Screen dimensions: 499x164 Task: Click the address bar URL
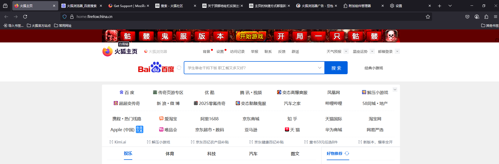pos(94,17)
